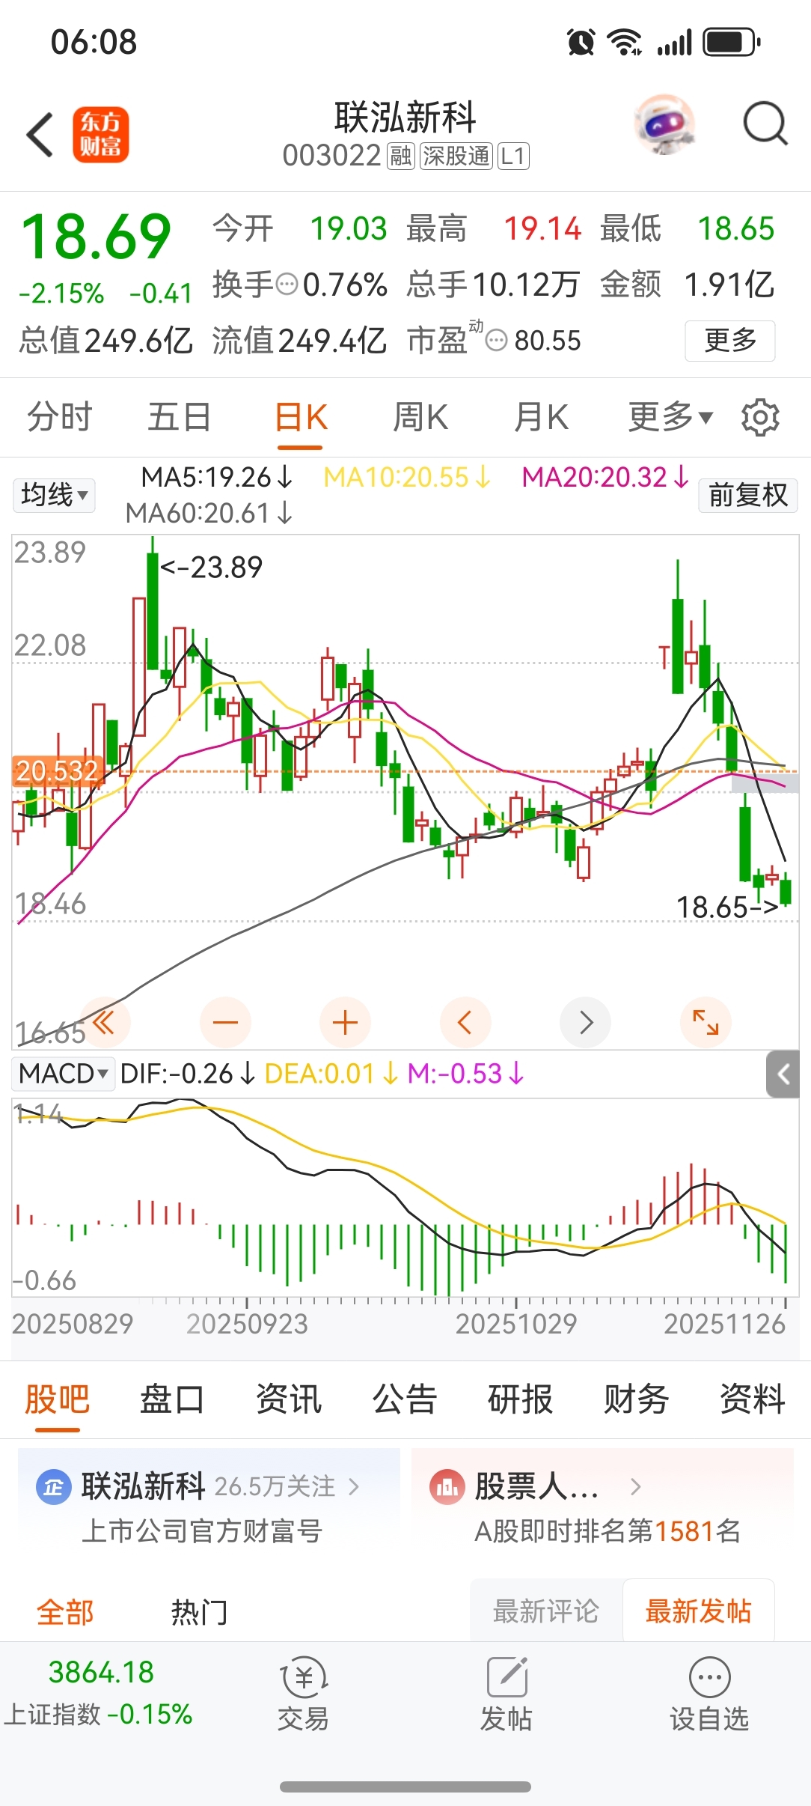Click the 更多 quote details button
The image size is (811, 1806).
(x=730, y=341)
